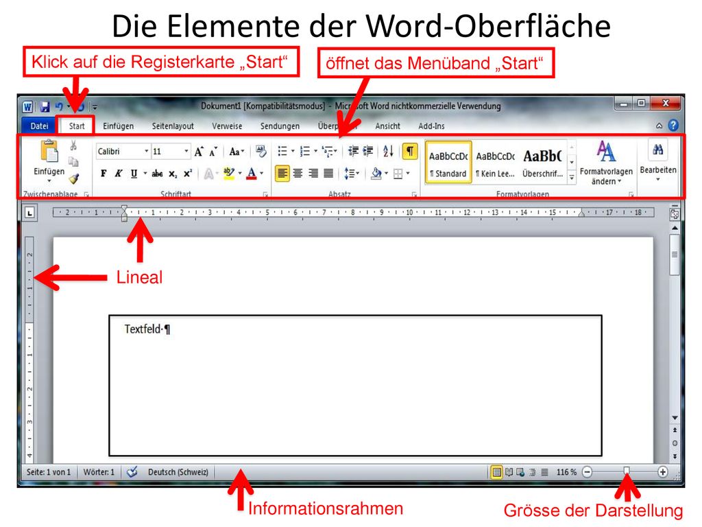The width and height of the screenshot is (702, 527).
Task: Click the Zoom Out minus button
Action: coord(588,472)
